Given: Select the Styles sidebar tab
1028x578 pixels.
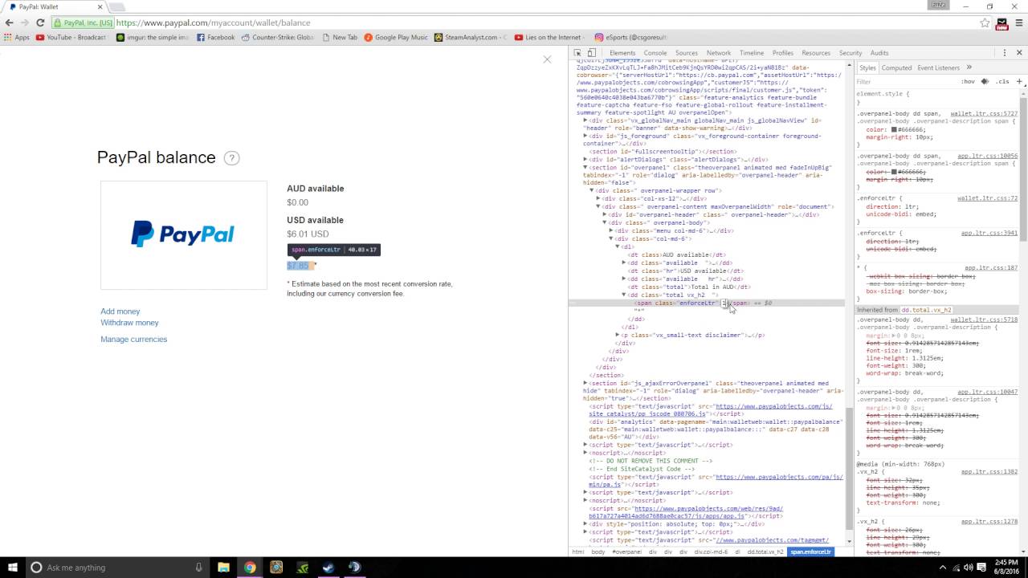Looking at the screenshot, I should (867, 67).
